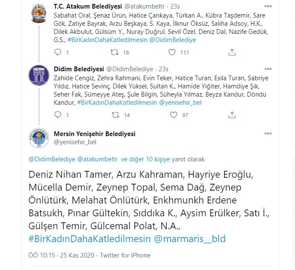The height and width of the screenshot is (270, 295).
Task: Reply to the Atakum Belediyesi tweet
Action: pos(58,52)
